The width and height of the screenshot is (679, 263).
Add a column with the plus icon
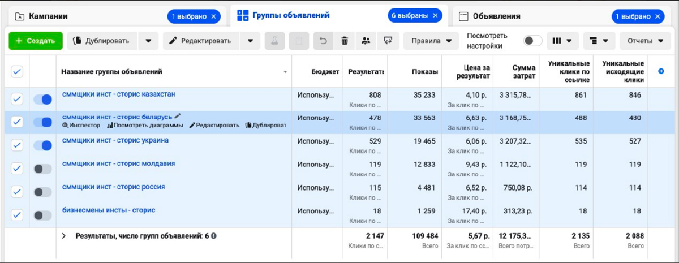click(x=662, y=71)
